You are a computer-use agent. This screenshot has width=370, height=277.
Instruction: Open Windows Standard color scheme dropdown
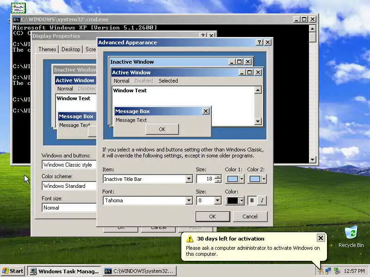[69, 186]
